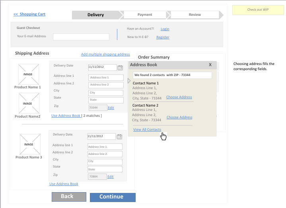Select the Review step tab

[195, 15]
